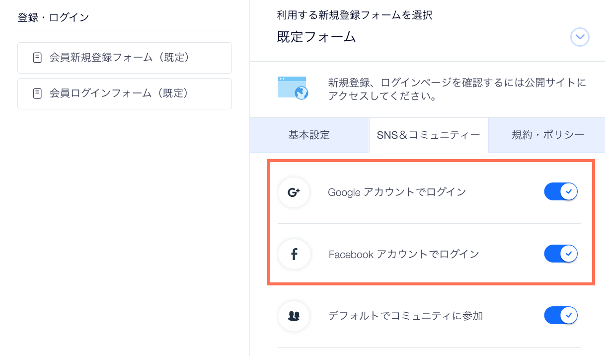Image resolution: width=605 pixels, height=356 pixels.
Task: Open 会員ログインフォーム（既定）
Action: 125,93
